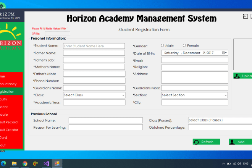Screen dimensions: 252x168
Task: Click the year 2017 in Date of Birth
Action: 210,53
